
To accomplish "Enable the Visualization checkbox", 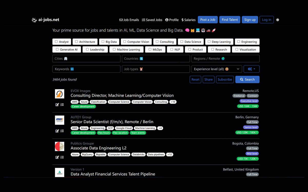I will [x=237, y=49].
